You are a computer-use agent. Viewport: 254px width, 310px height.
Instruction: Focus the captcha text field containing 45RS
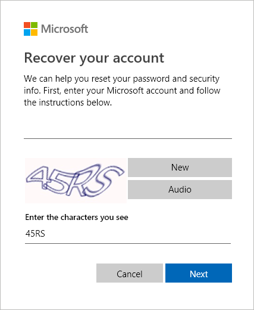(128, 234)
